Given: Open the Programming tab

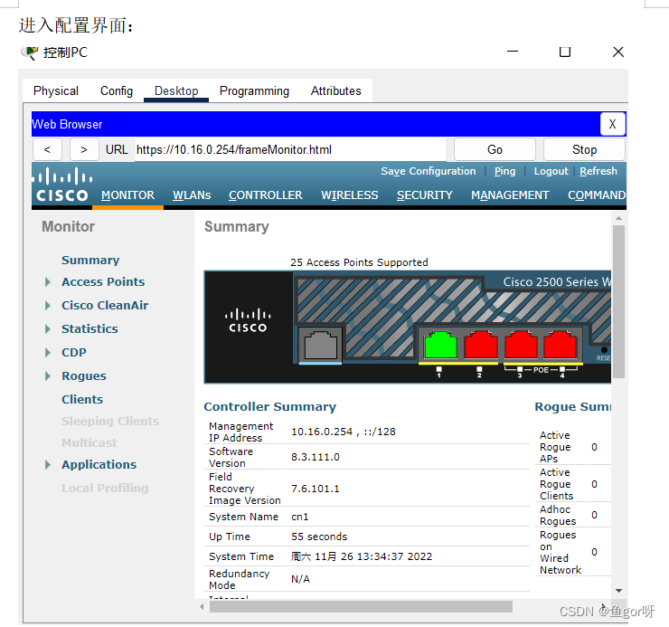Looking at the screenshot, I should coord(254,91).
